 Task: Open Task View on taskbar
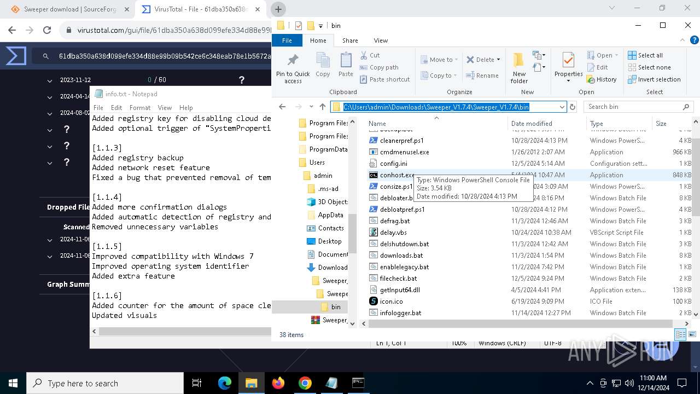click(x=197, y=383)
